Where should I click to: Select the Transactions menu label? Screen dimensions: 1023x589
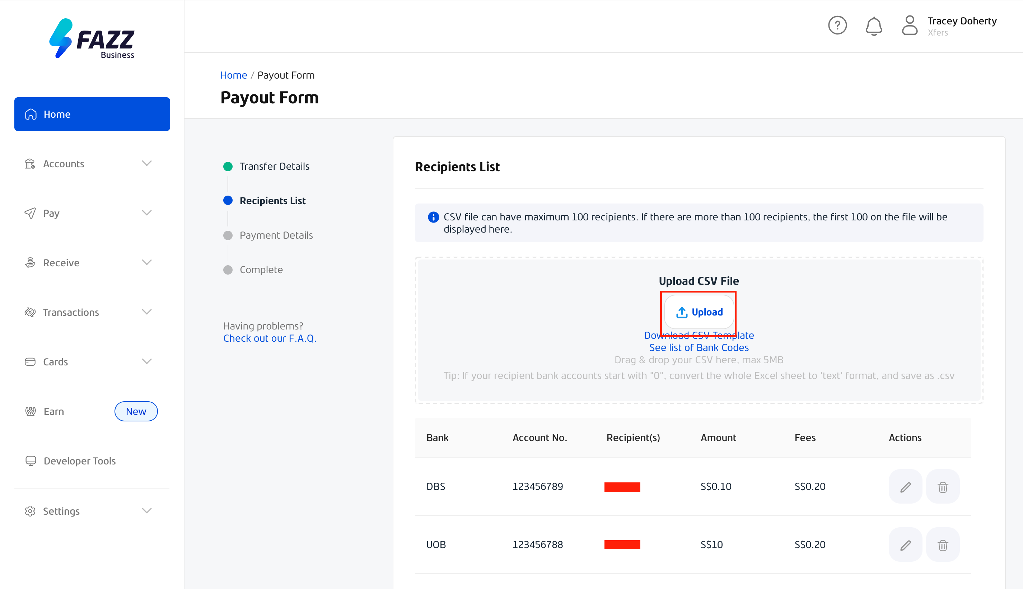(x=71, y=312)
